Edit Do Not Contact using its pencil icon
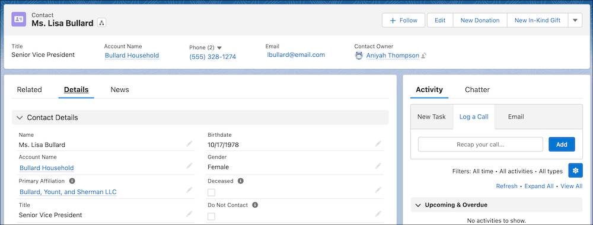This screenshot has width=593, height=225. coord(378,214)
